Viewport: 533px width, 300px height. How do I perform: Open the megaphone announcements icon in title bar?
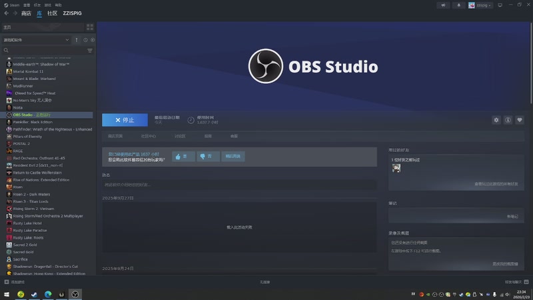point(443,5)
